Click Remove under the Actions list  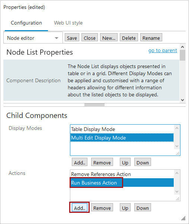(x=102, y=207)
